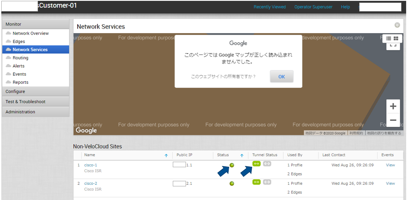This screenshot has width=407, height=200.
Task: Click cisco-2 last contact timestamp
Action: [x=352, y=183]
